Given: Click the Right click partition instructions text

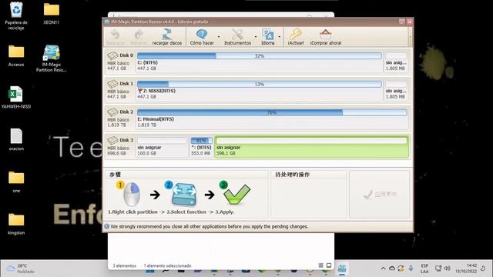Looking at the screenshot, I should click(x=171, y=212).
